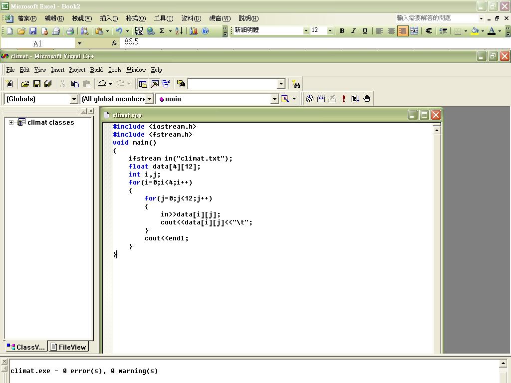This screenshot has height=383, width=511.
Task: Open the font size dropdown showing 12
Action: click(329, 31)
